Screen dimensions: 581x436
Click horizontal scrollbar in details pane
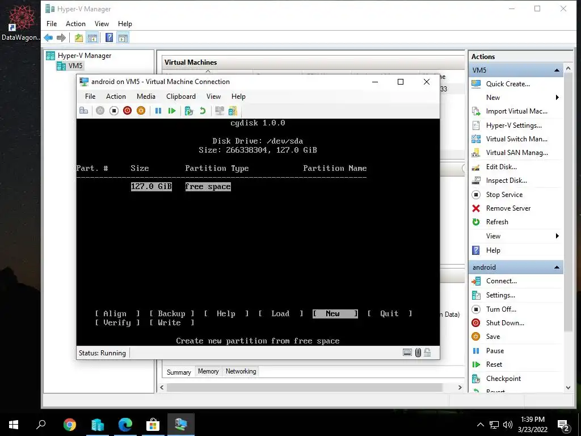(304, 387)
